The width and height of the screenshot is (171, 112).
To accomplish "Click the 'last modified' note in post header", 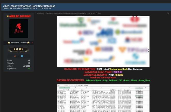I will tap(76, 14).
